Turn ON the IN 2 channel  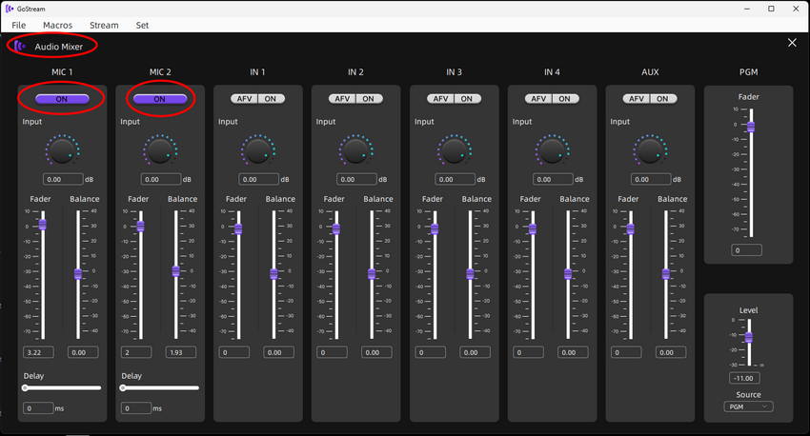click(x=369, y=99)
